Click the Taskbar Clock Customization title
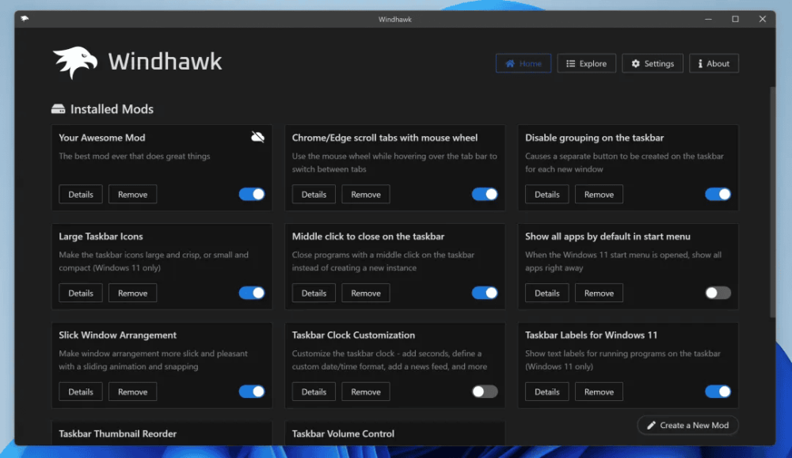The width and height of the screenshot is (792, 458). (353, 335)
